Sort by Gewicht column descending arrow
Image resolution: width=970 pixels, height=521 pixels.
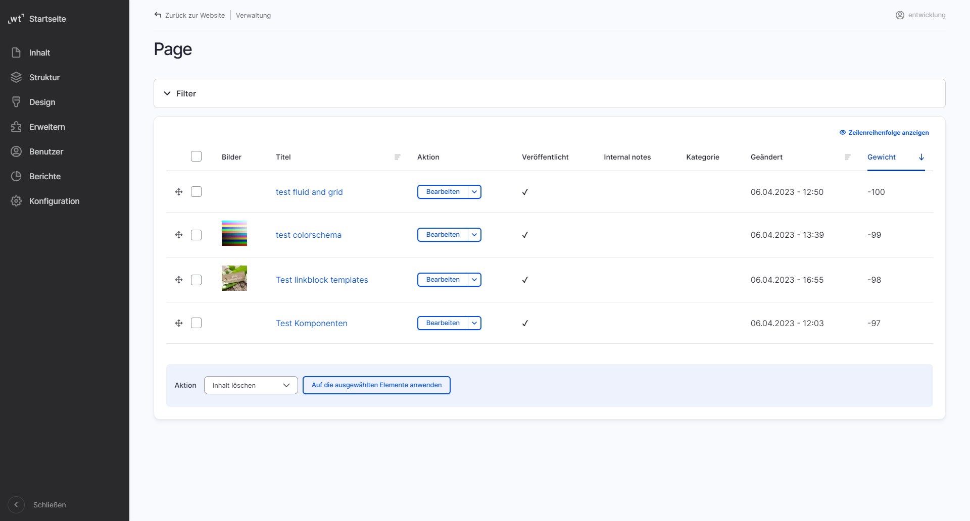tap(922, 157)
